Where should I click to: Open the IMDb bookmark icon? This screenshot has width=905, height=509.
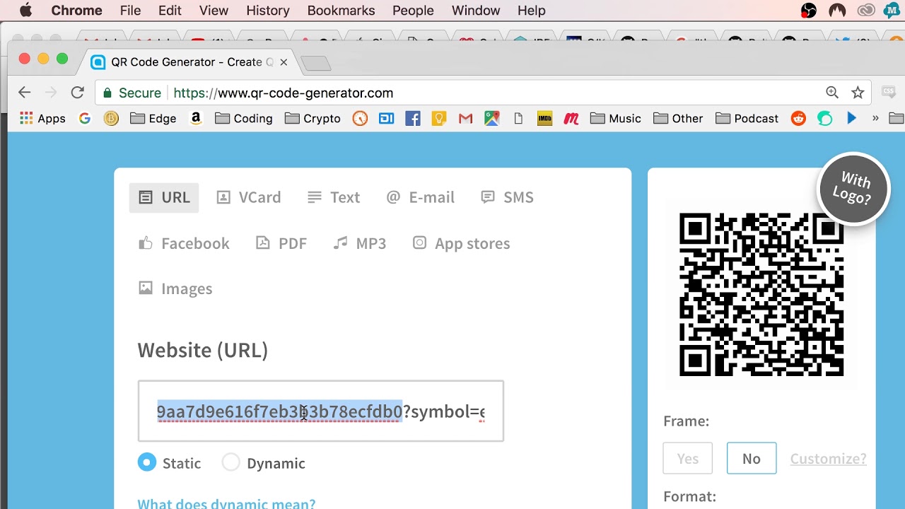point(544,119)
